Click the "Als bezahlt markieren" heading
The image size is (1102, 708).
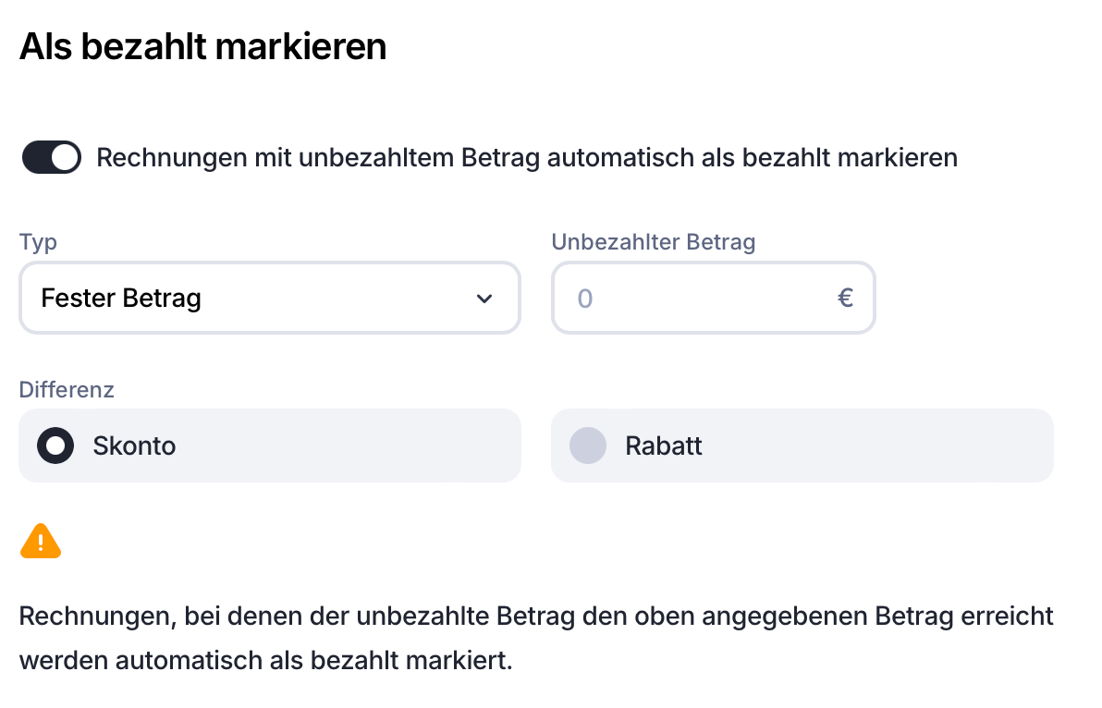click(202, 46)
